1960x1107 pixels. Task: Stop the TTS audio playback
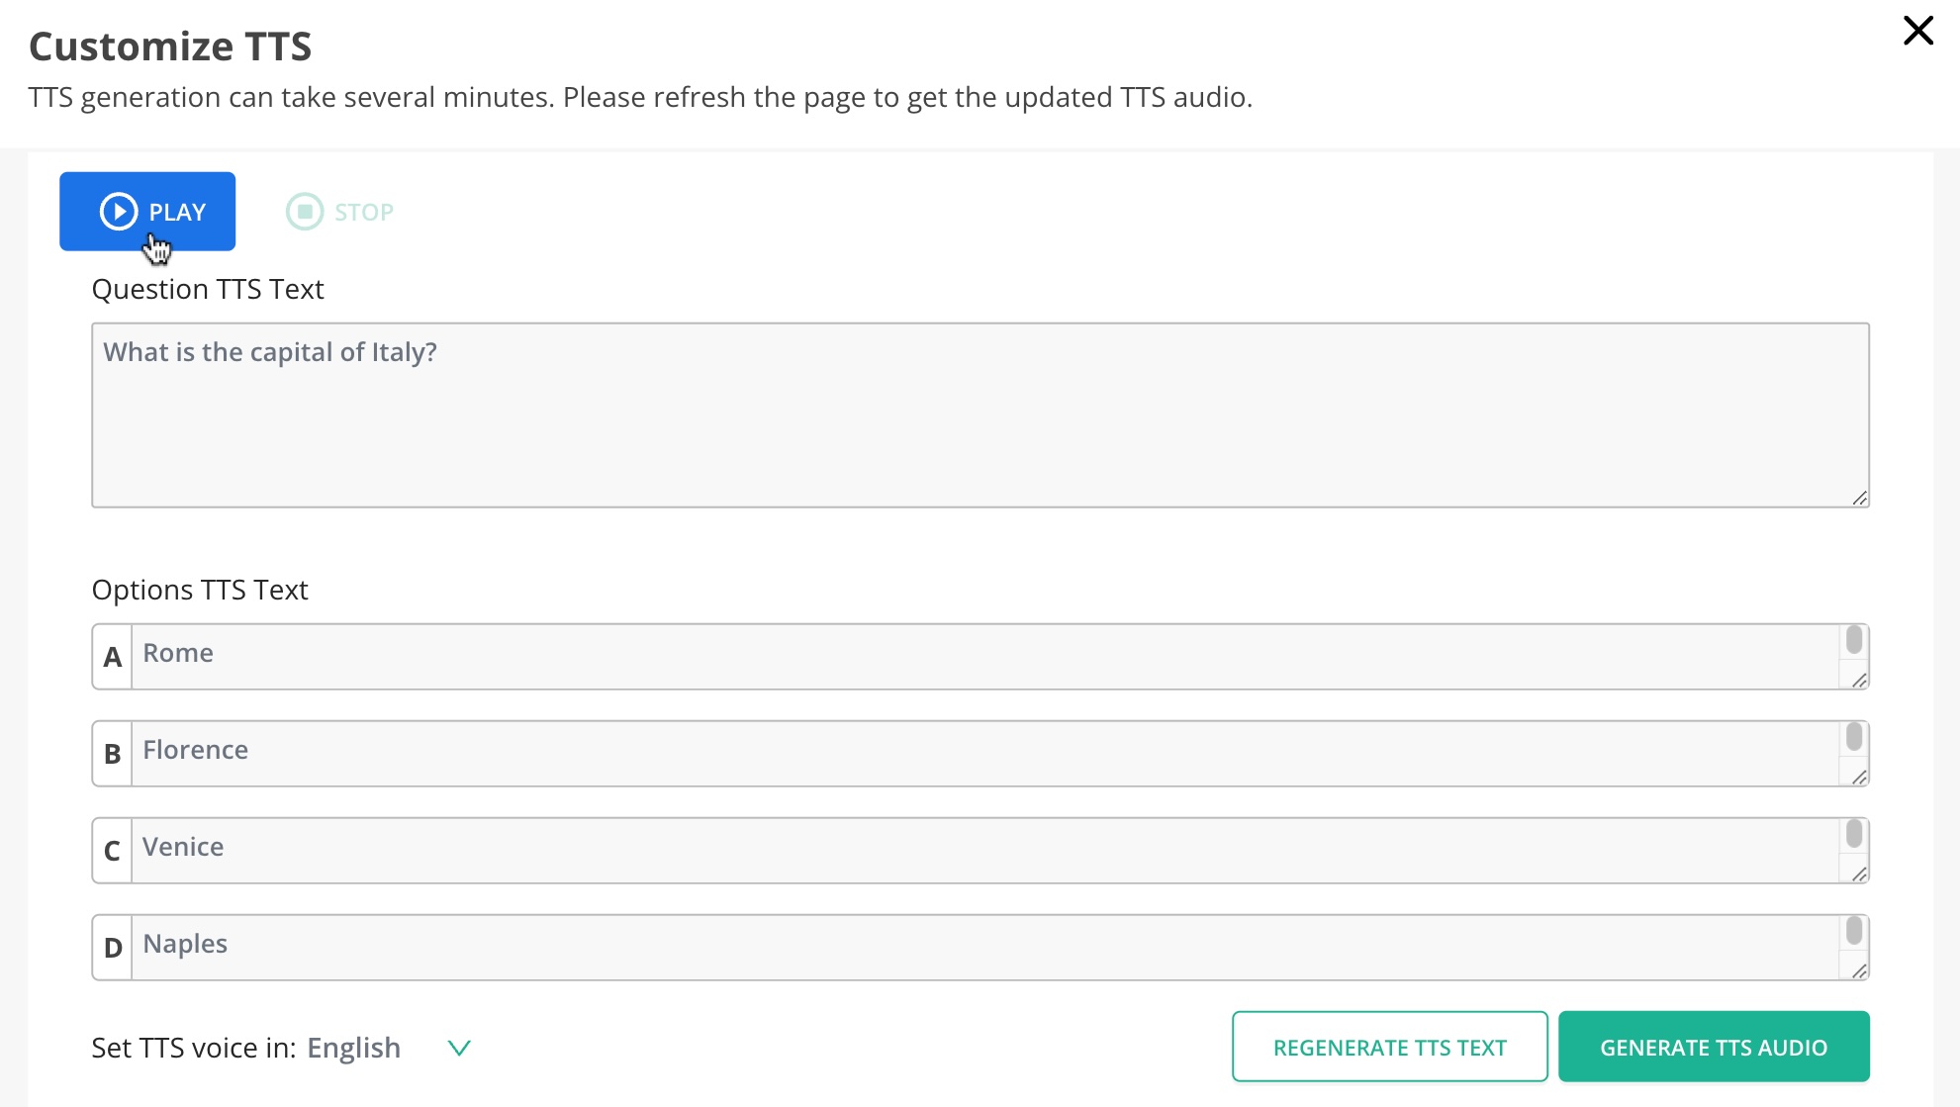(x=339, y=212)
